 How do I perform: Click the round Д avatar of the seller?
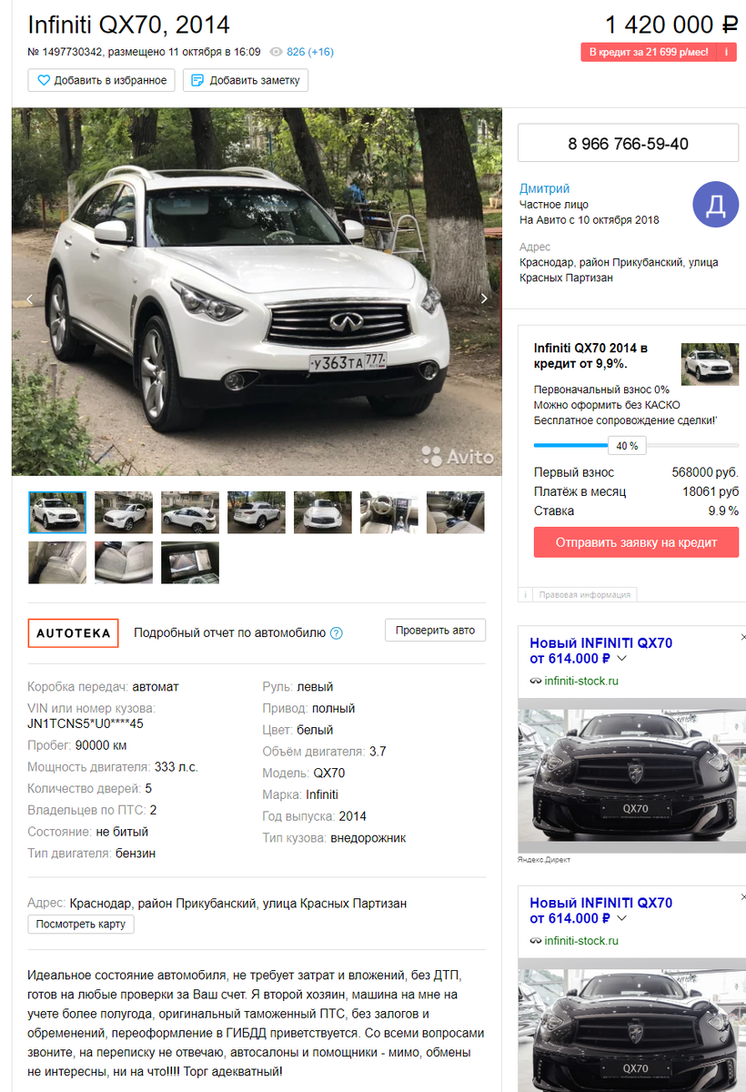[x=716, y=205]
